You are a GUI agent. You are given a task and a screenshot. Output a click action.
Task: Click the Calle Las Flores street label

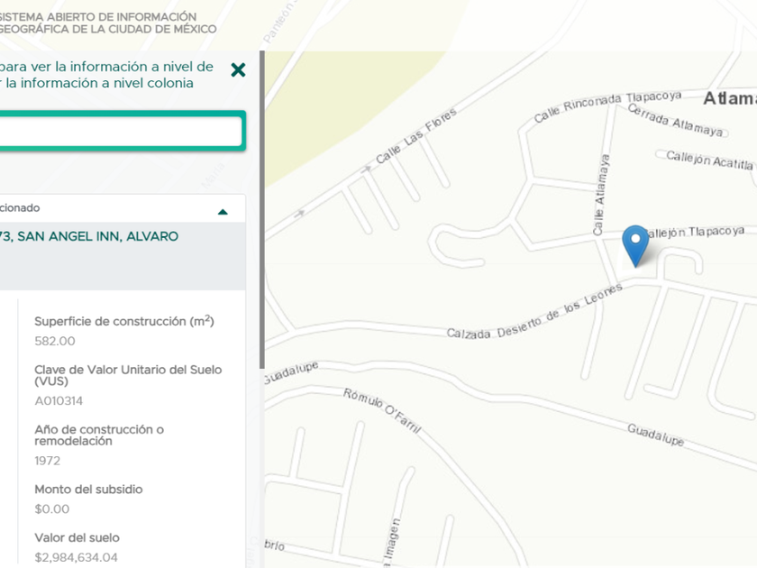(415, 136)
